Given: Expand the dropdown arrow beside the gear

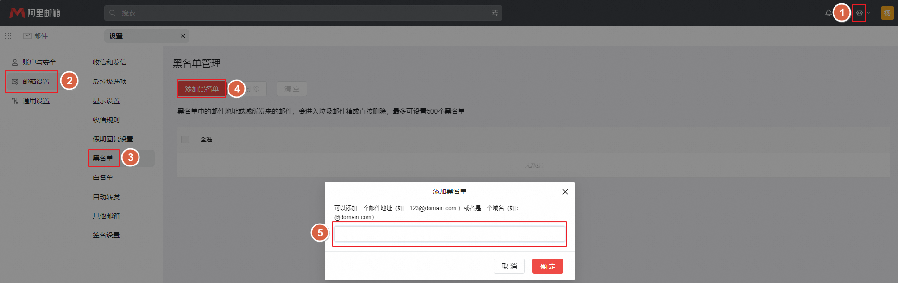Looking at the screenshot, I should pyautogui.click(x=868, y=13).
